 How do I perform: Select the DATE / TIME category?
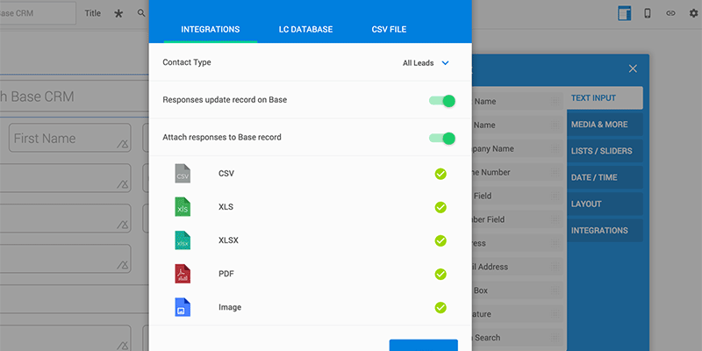tap(605, 177)
